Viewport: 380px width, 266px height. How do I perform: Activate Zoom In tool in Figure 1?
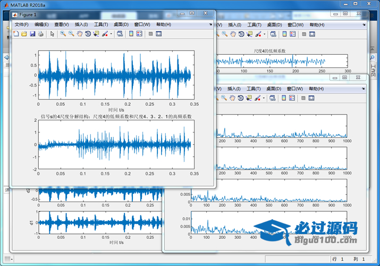pos(63,34)
